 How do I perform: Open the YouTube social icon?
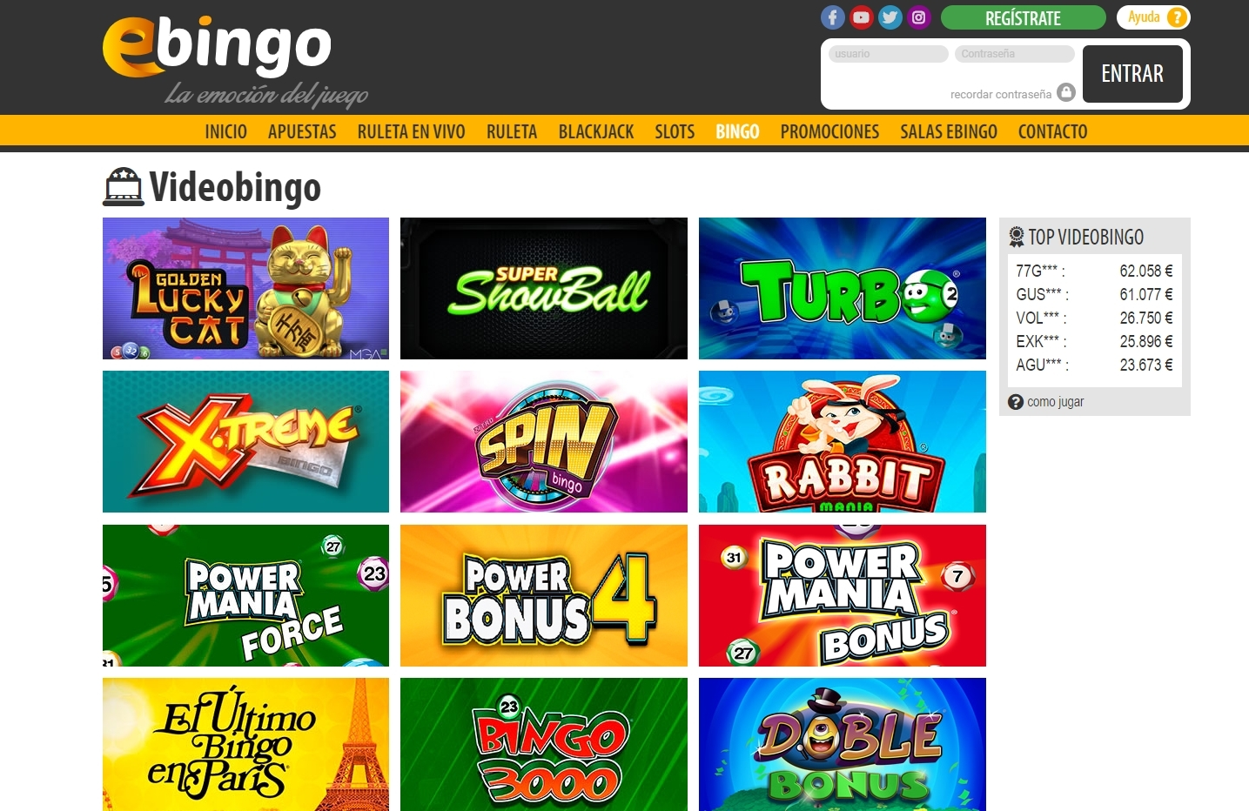coord(861,17)
